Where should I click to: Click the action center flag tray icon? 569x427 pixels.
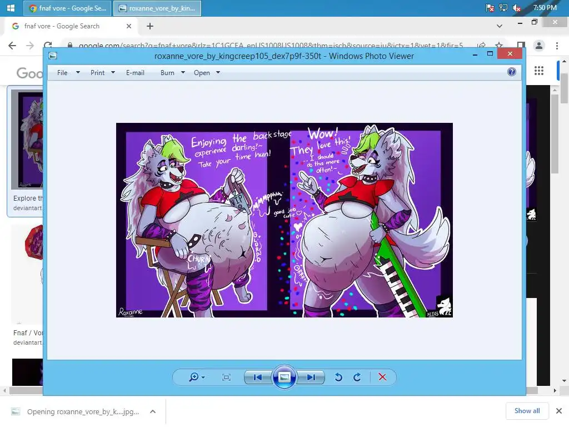point(490,8)
